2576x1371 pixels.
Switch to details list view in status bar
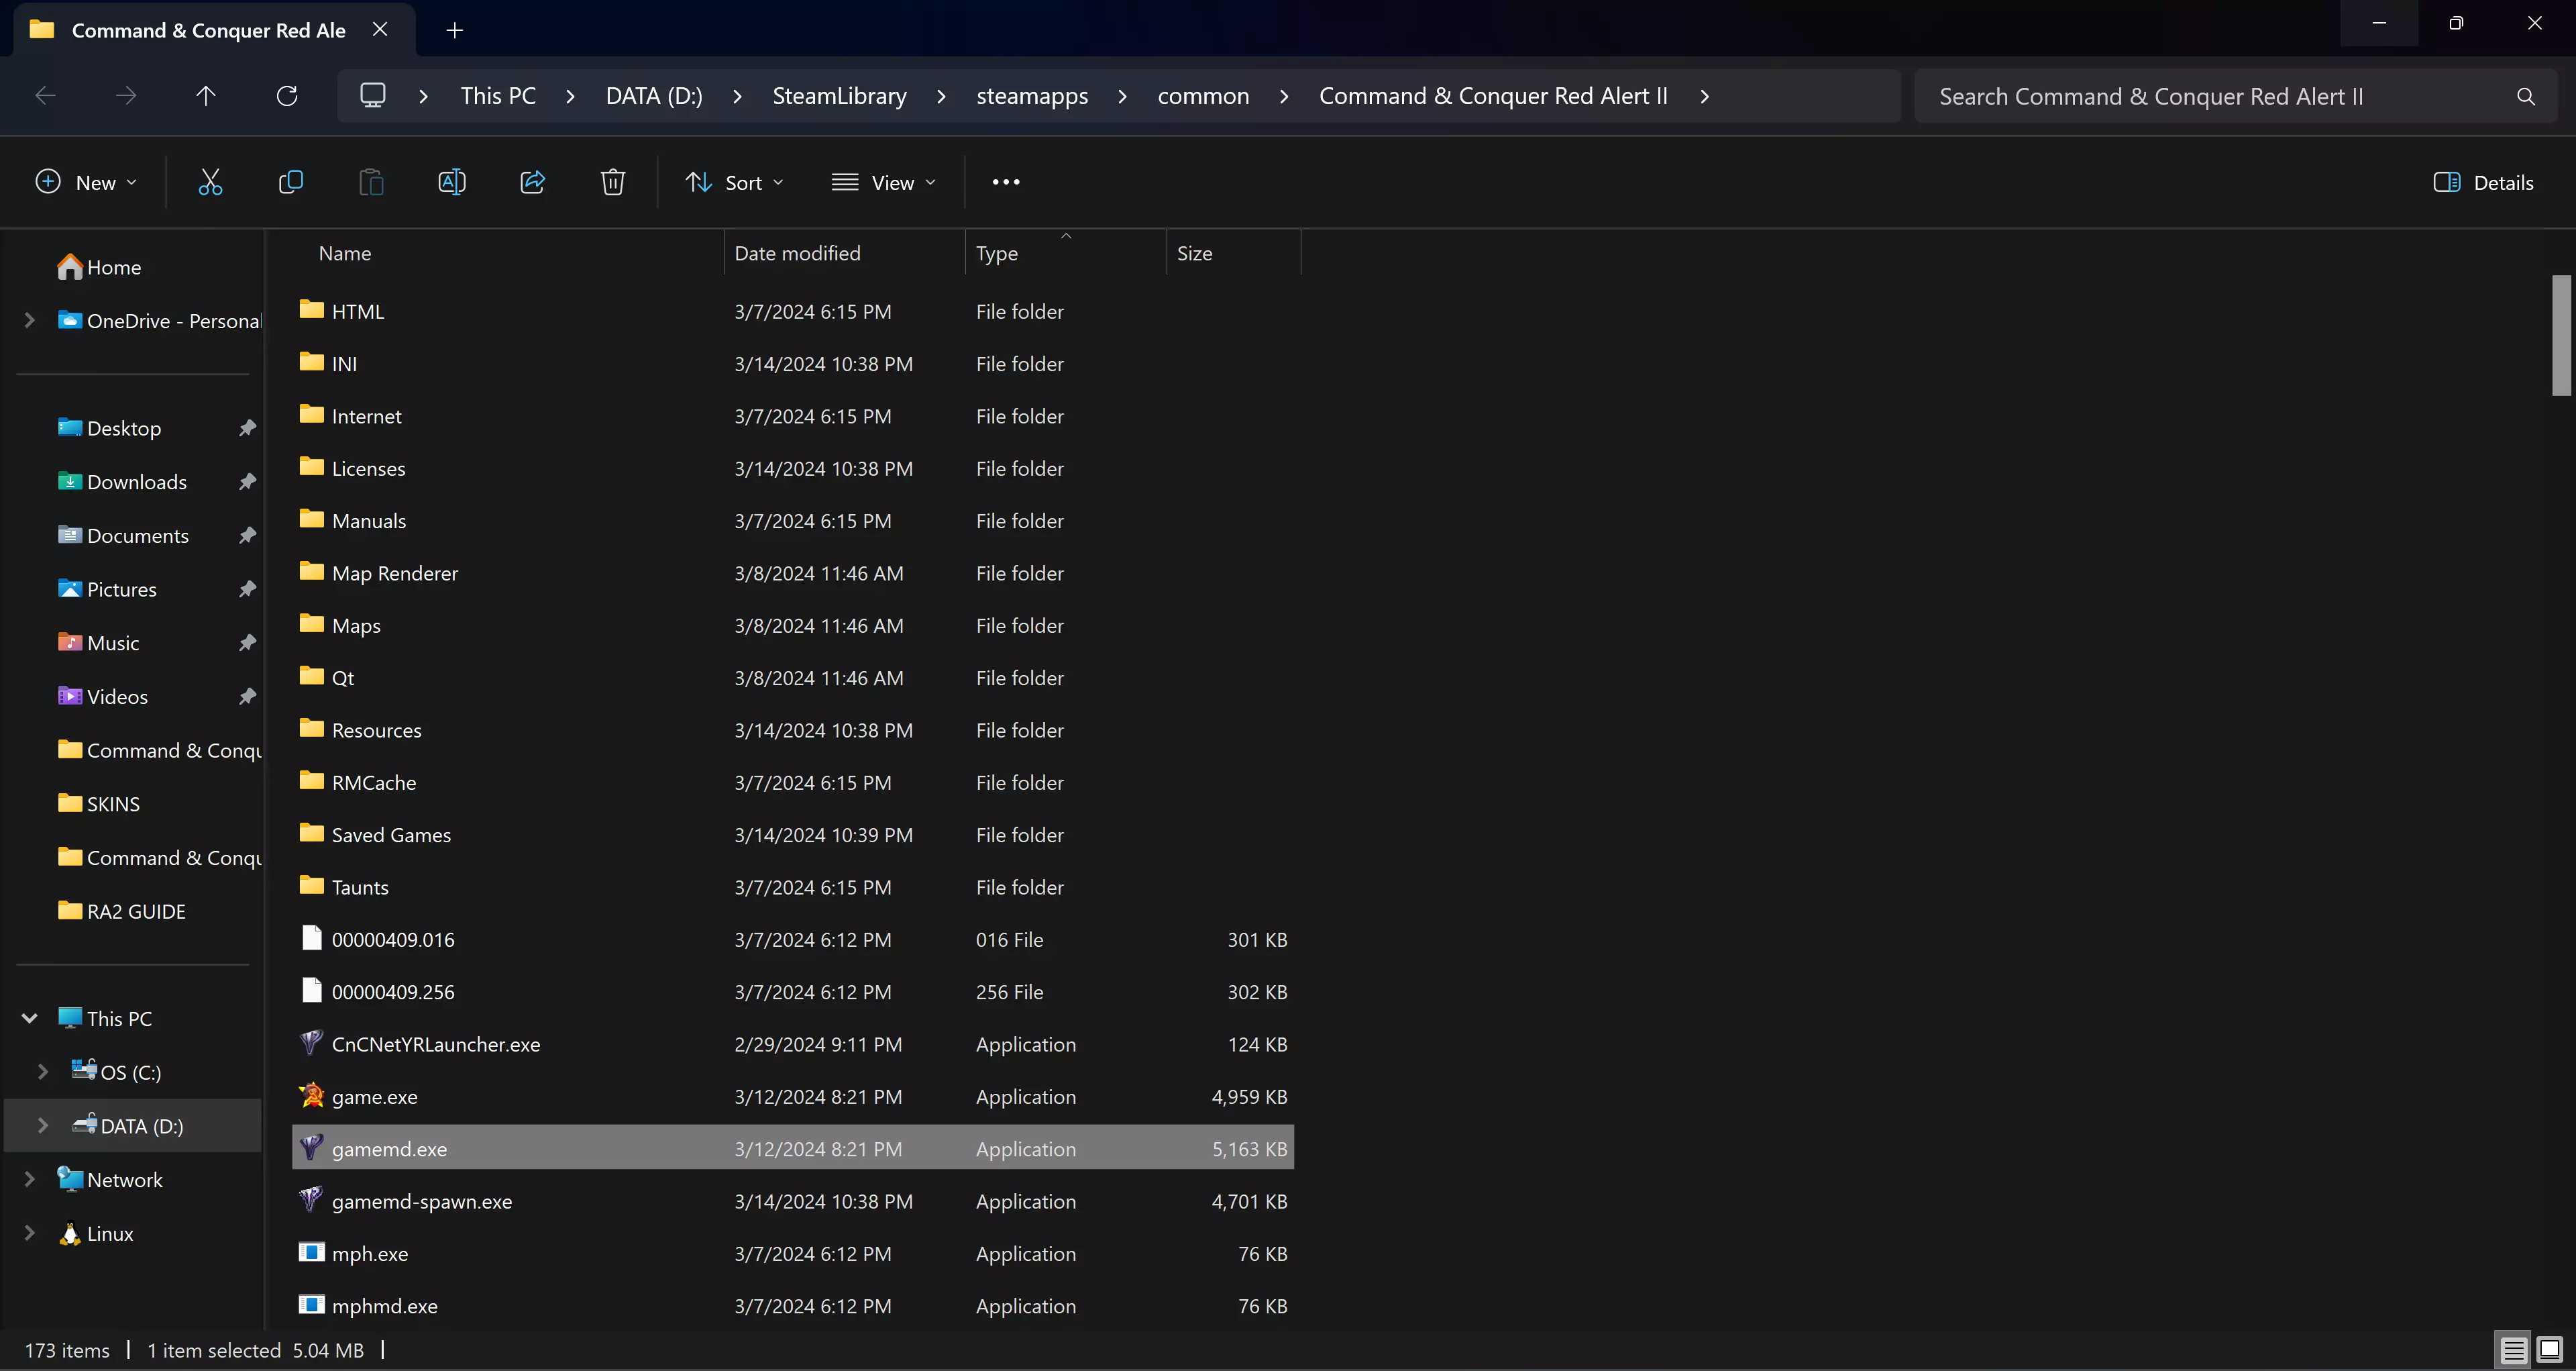point(2514,1349)
